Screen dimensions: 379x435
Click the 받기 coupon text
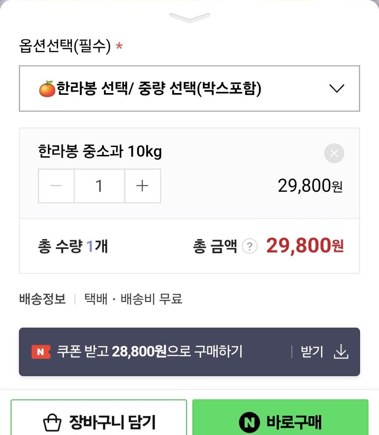[312, 352]
